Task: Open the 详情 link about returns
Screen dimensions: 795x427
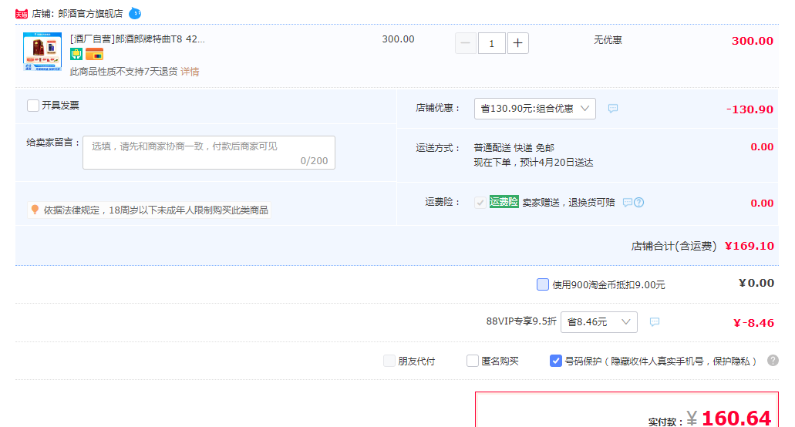Action: [190, 72]
